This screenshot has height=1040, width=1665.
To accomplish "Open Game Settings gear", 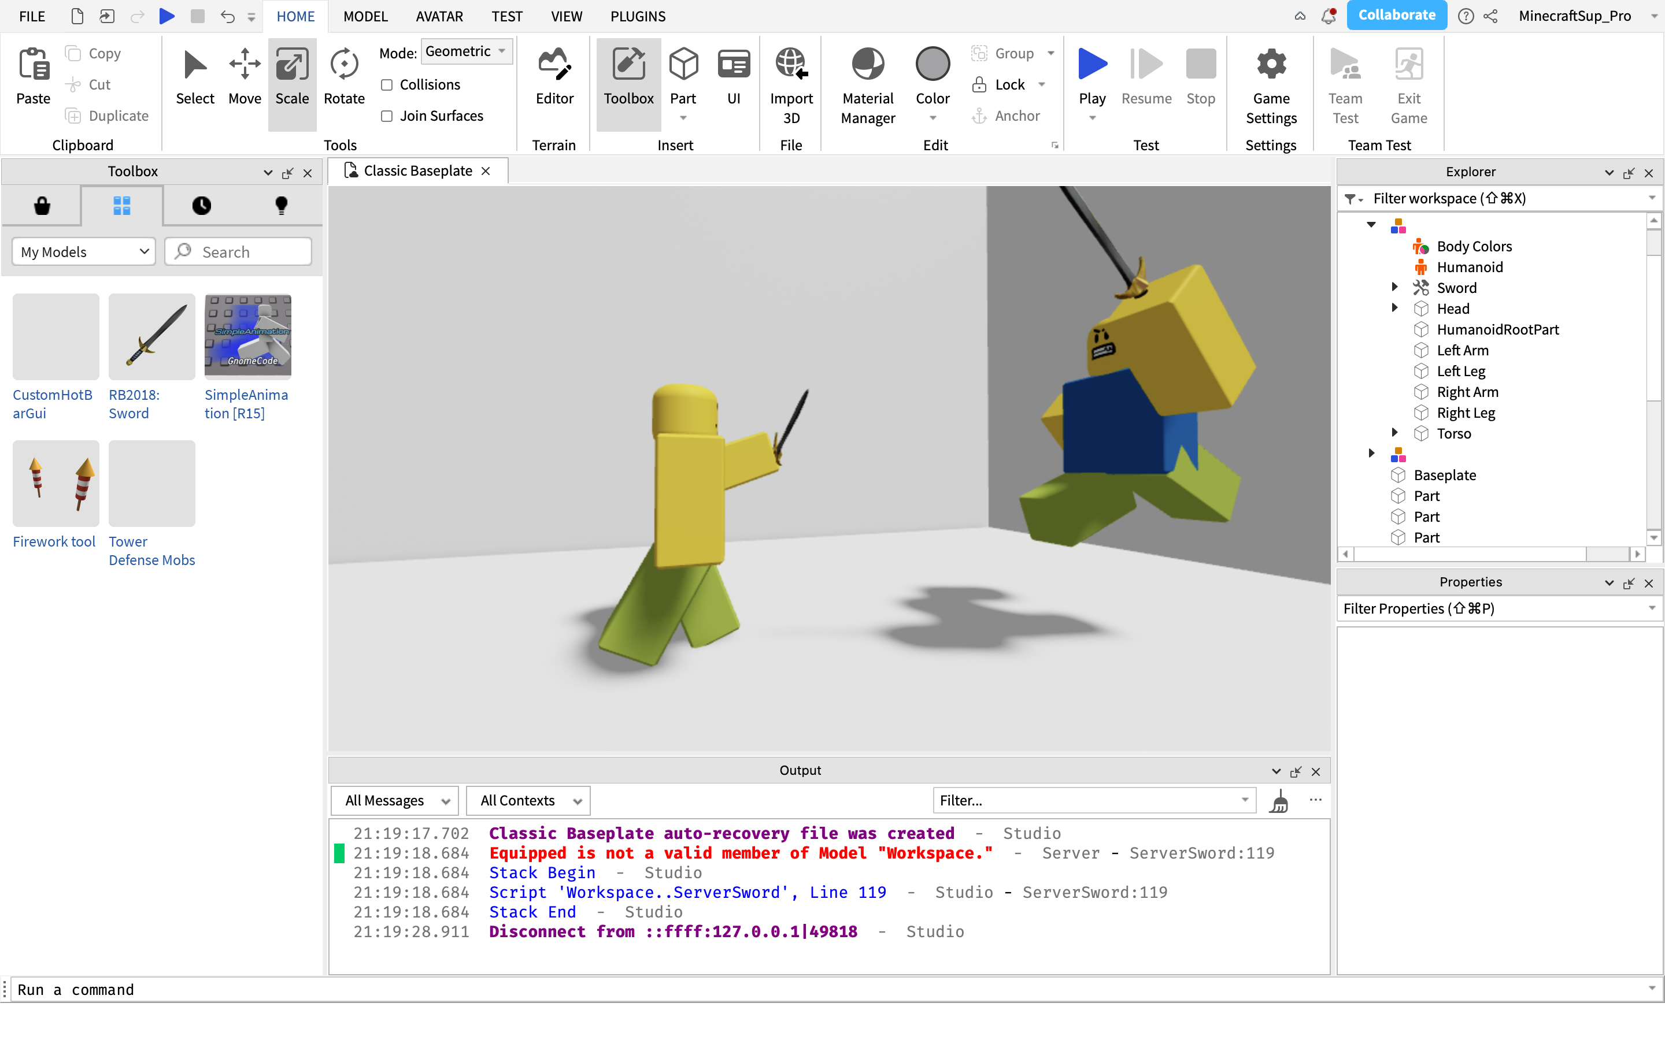I will tap(1271, 64).
